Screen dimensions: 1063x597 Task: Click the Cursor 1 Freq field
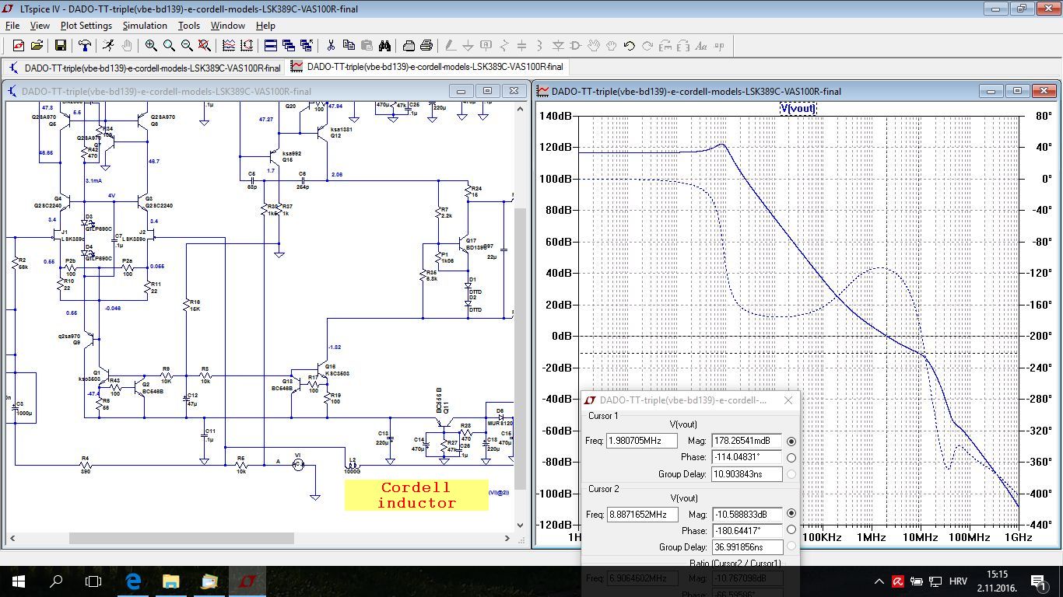pos(642,441)
